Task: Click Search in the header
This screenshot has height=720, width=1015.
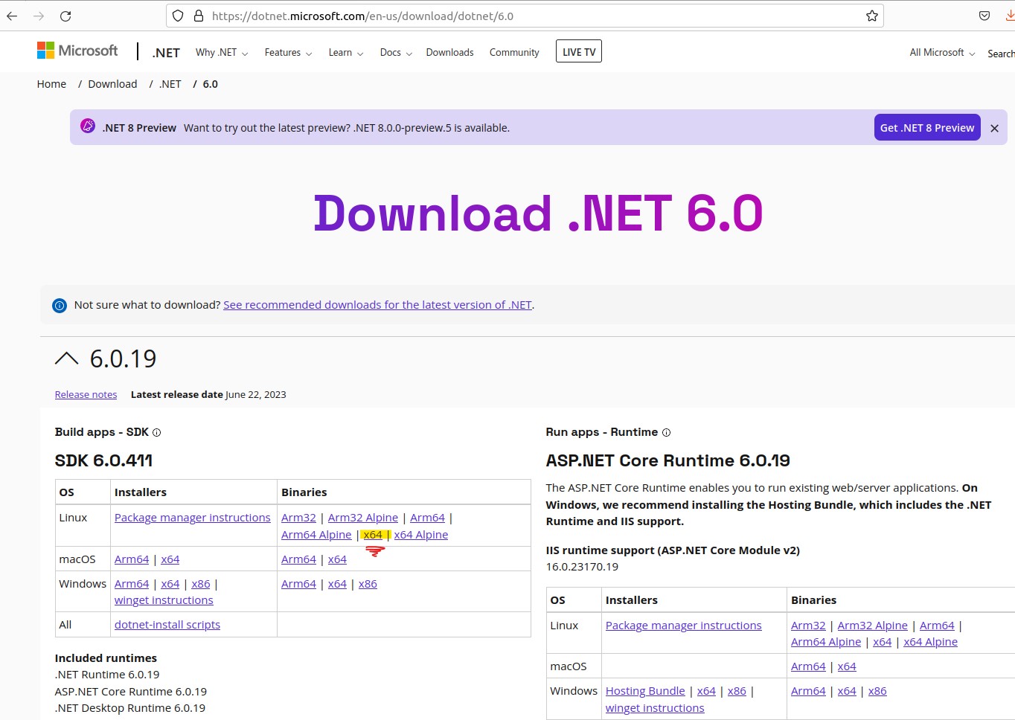Action: pyautogui.click(x=1001, y=54)
